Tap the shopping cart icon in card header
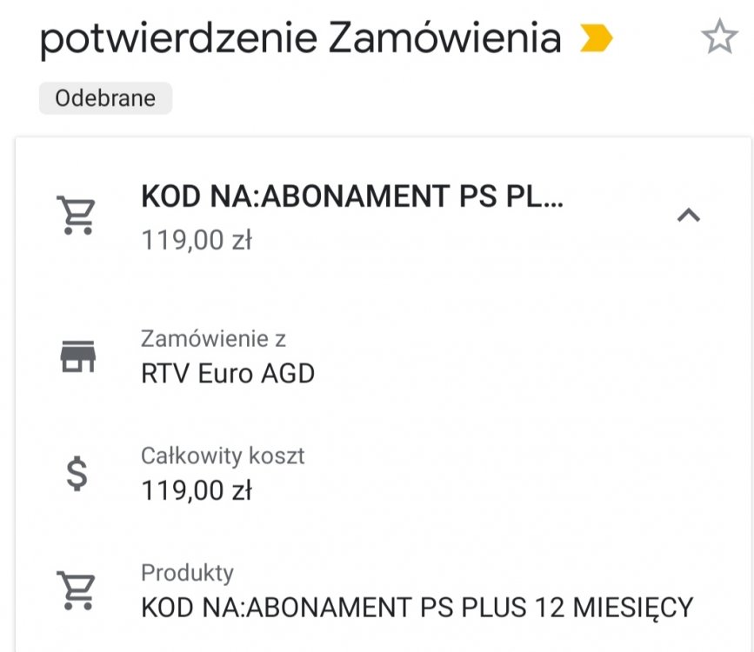Viewport: 754px width, 652px height. click(x=76, y=215)
